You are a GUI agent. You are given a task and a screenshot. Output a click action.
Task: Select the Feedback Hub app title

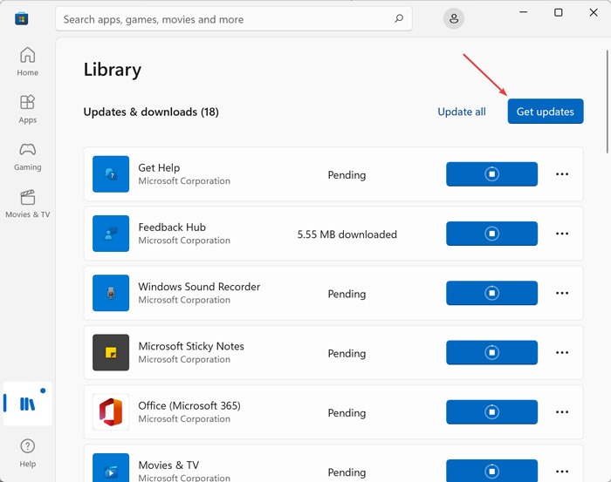172,227
